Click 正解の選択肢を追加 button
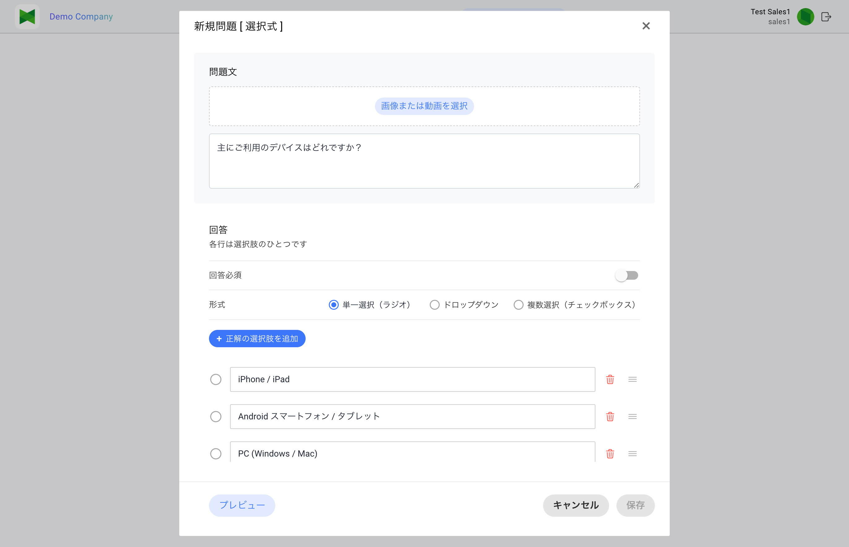 click(257, 339)
